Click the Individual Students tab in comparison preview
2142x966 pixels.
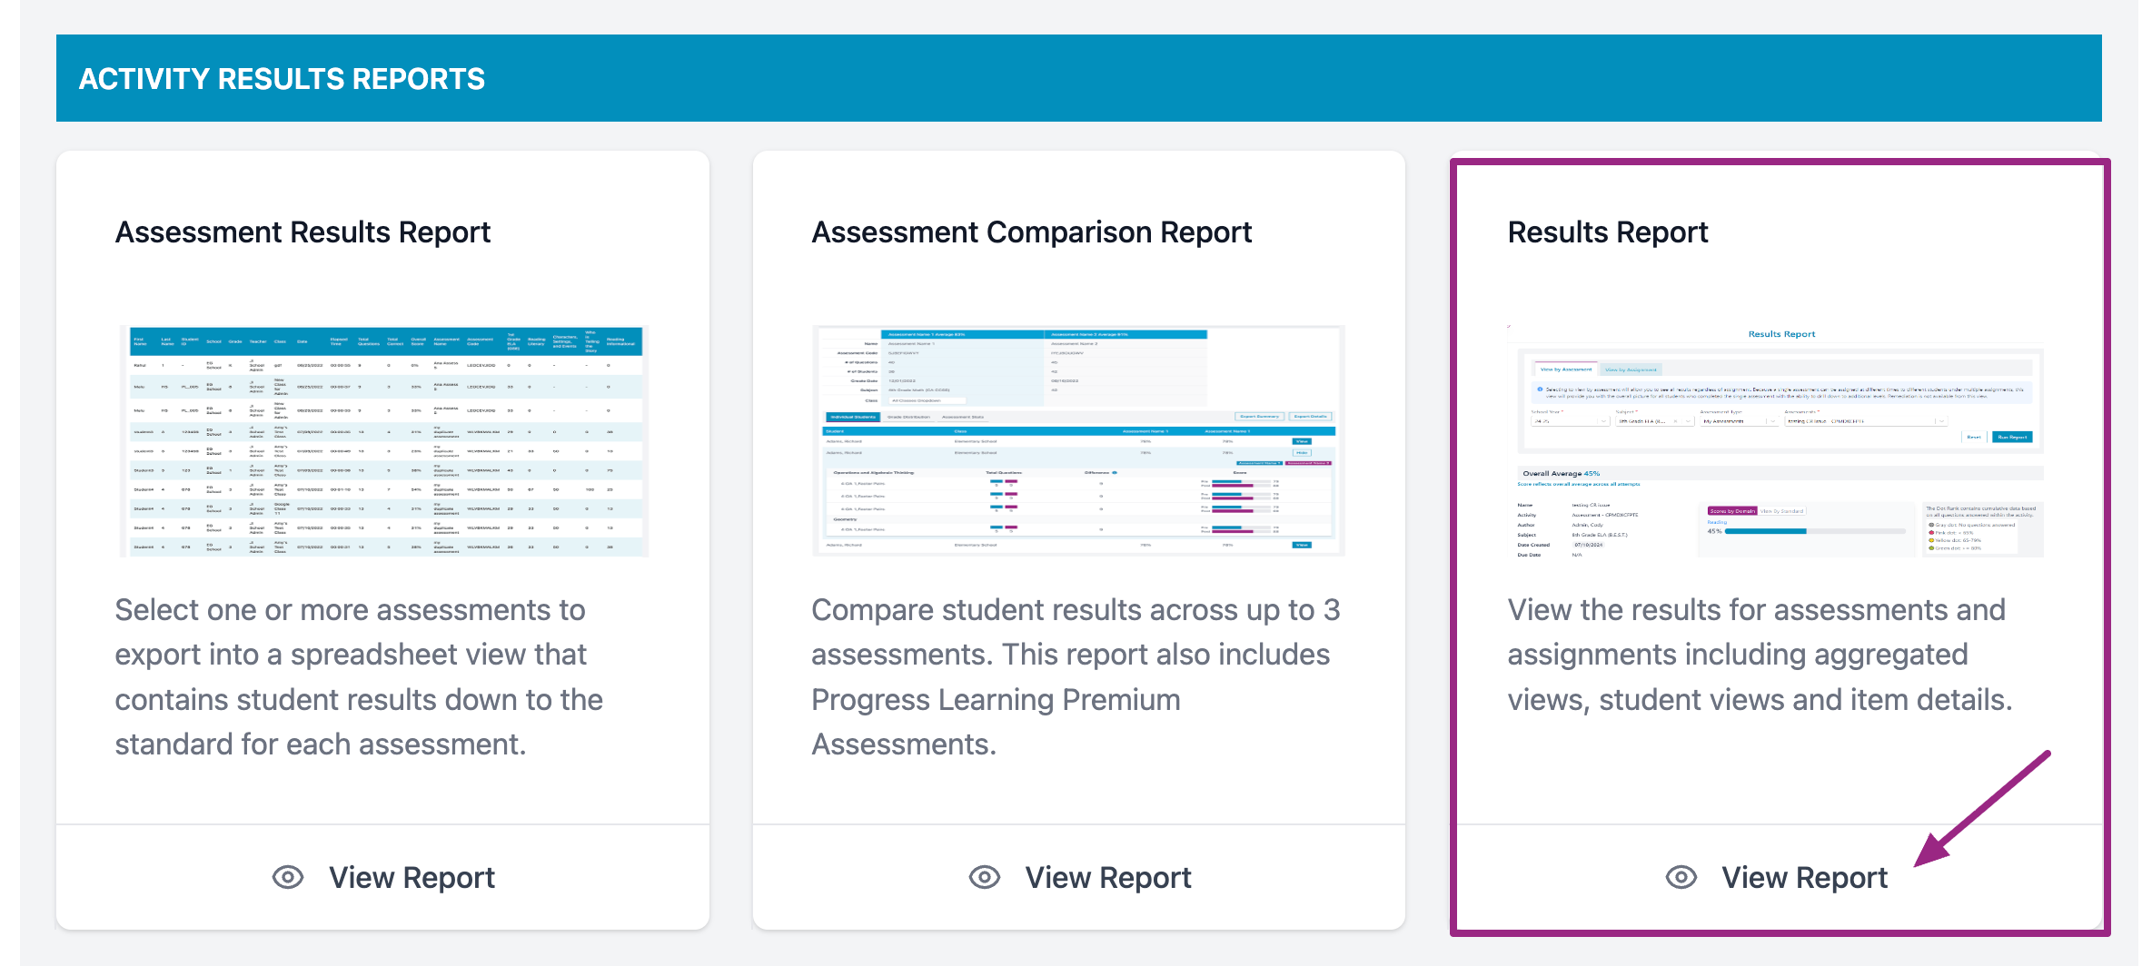[x=853, y=417]
